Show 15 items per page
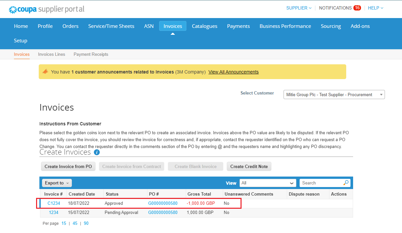402x233 pixels. (x=64, y=223)
